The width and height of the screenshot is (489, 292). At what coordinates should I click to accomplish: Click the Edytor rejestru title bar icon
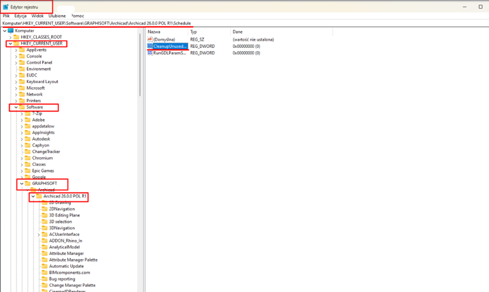pos(5,7)
